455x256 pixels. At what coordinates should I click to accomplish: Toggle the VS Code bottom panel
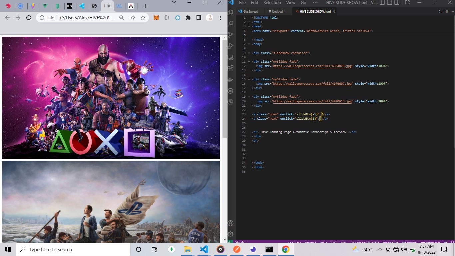point(389,3)
